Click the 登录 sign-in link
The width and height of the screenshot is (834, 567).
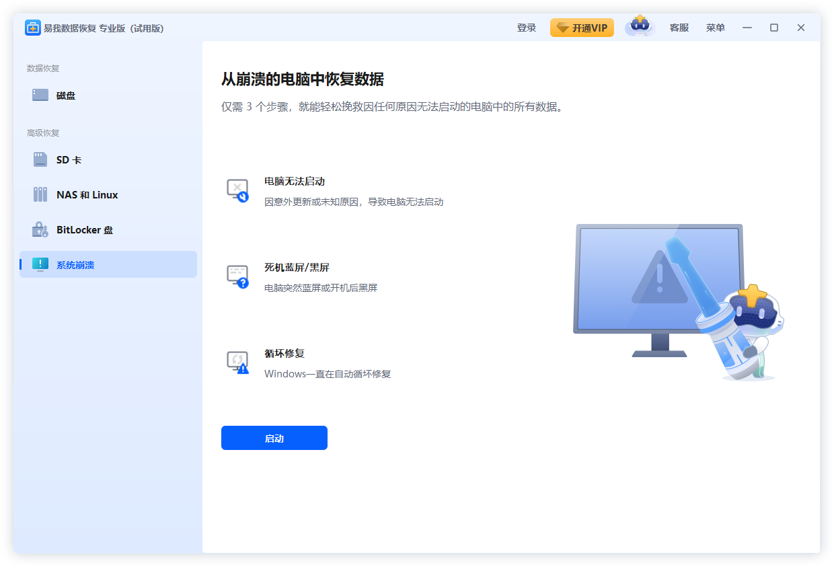click(x=527, y=28)
